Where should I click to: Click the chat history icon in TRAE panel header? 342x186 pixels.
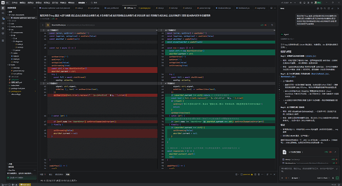pos(321,8)
